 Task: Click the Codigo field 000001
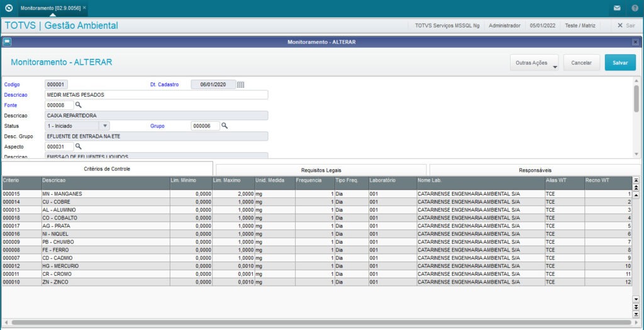pos(56,85)
